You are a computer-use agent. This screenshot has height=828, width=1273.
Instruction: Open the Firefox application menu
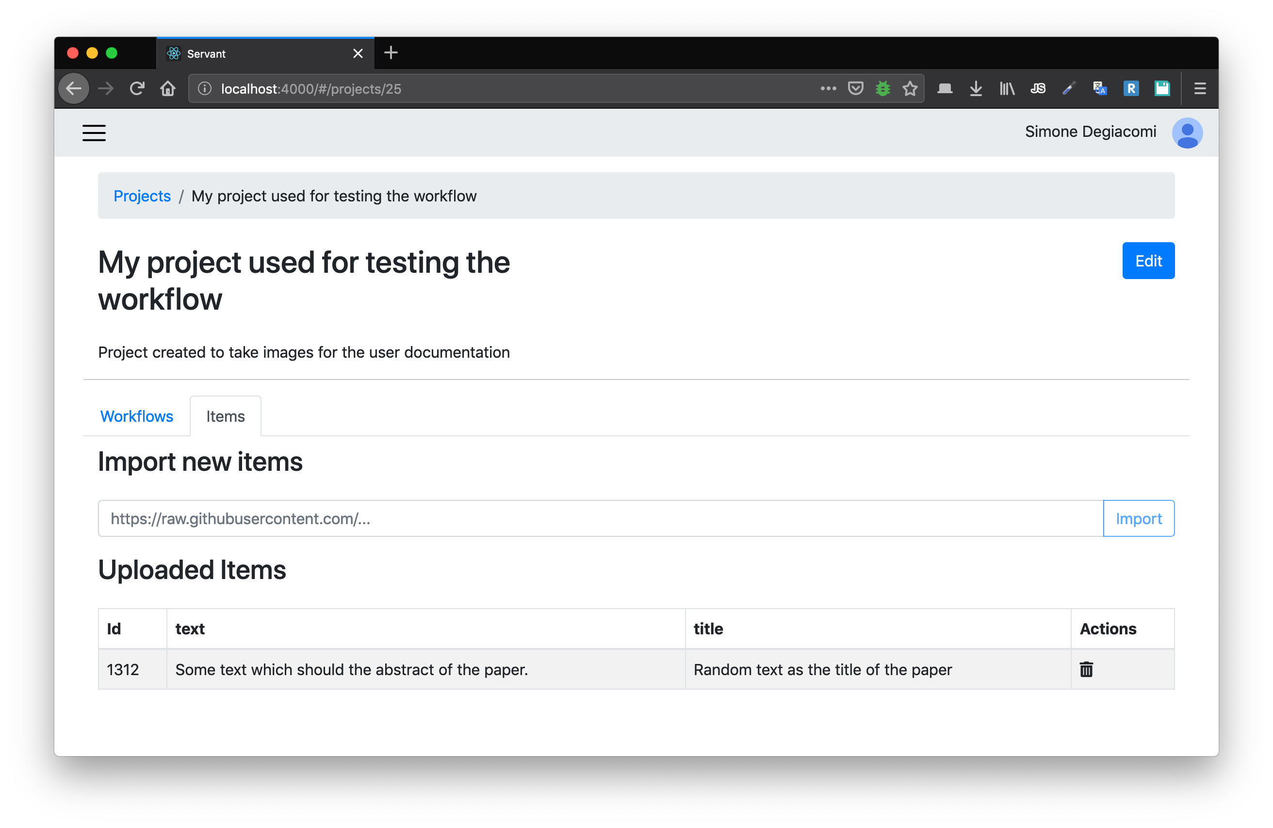(1200, 89)
